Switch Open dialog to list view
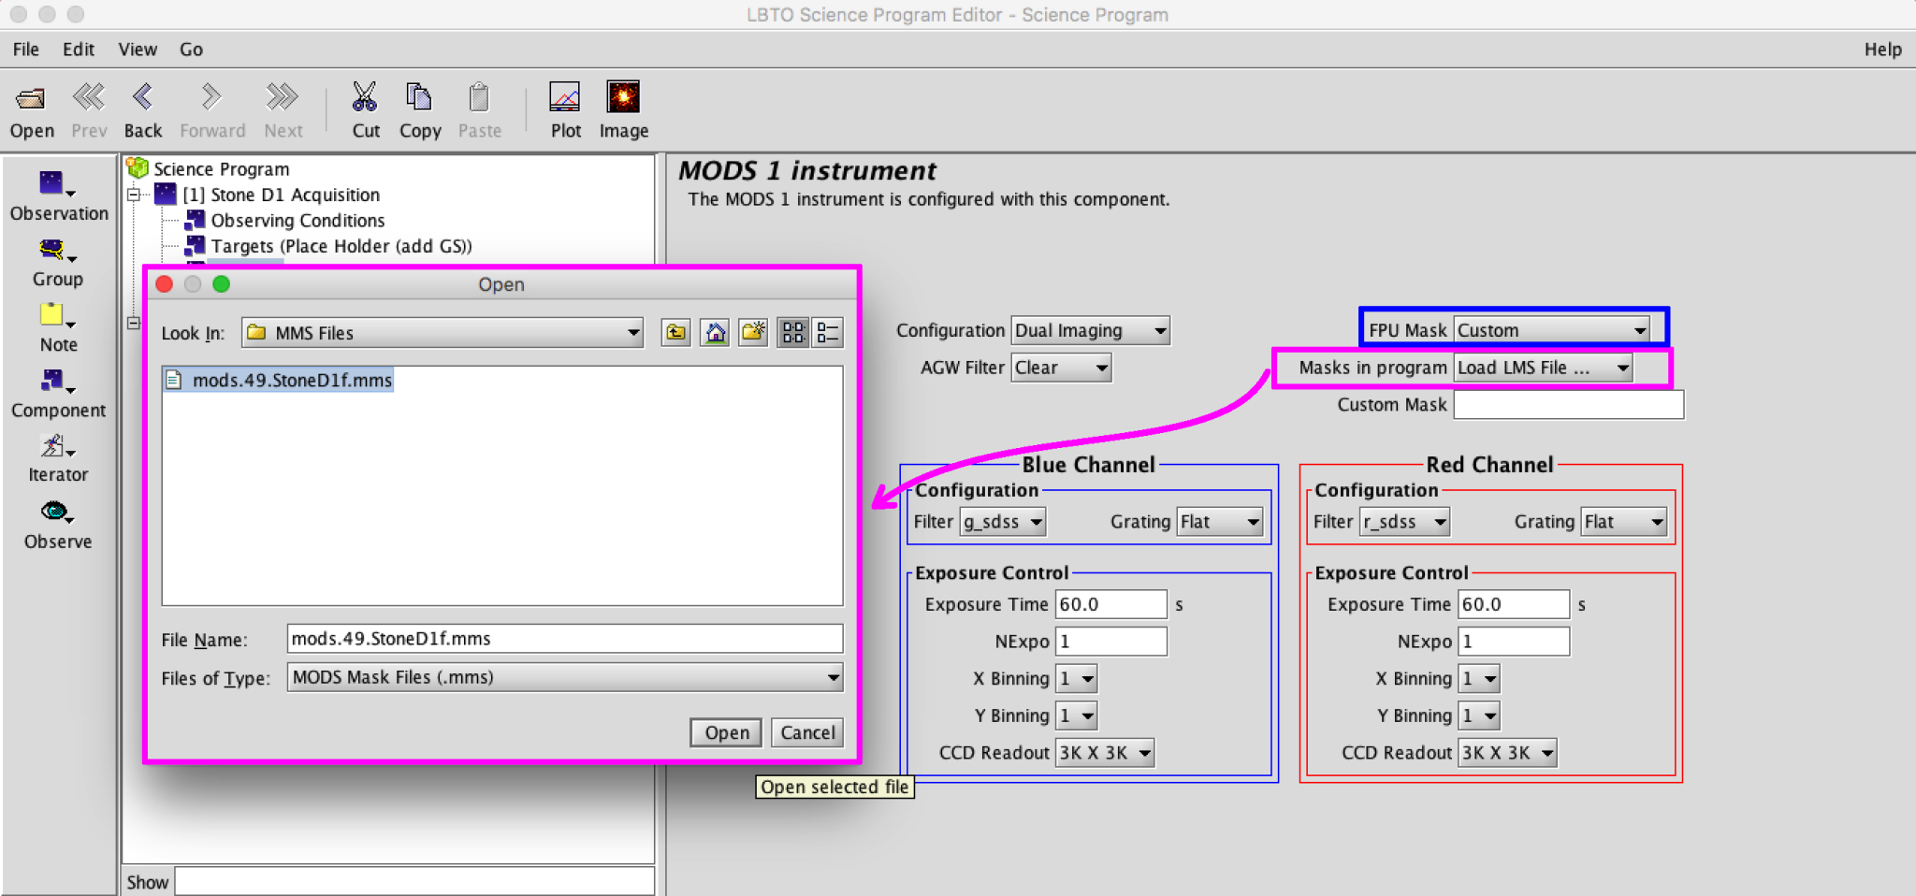Image resolution: width=1916 pixels, height=896 pixels. coord(793,333)
